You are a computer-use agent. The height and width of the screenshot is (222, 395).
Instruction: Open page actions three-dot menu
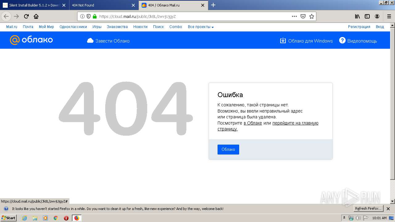(x=294, y=16)
